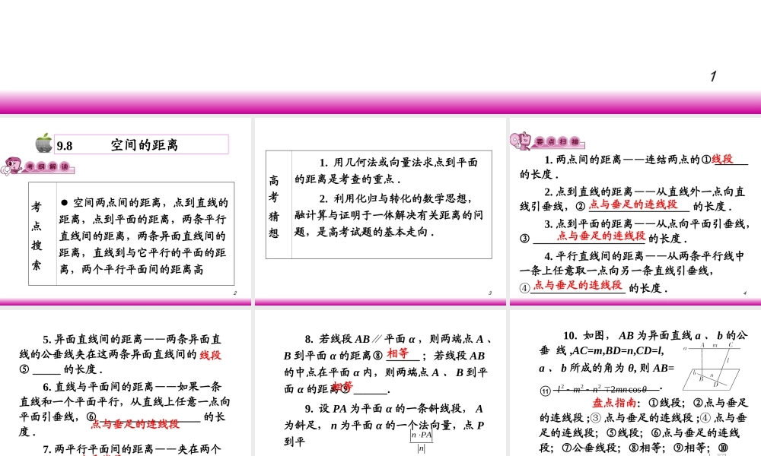Click the red answer "线段" above blank ⑤

(210, 355)
